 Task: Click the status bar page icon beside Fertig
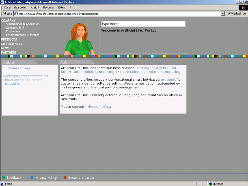click(2, 184)
